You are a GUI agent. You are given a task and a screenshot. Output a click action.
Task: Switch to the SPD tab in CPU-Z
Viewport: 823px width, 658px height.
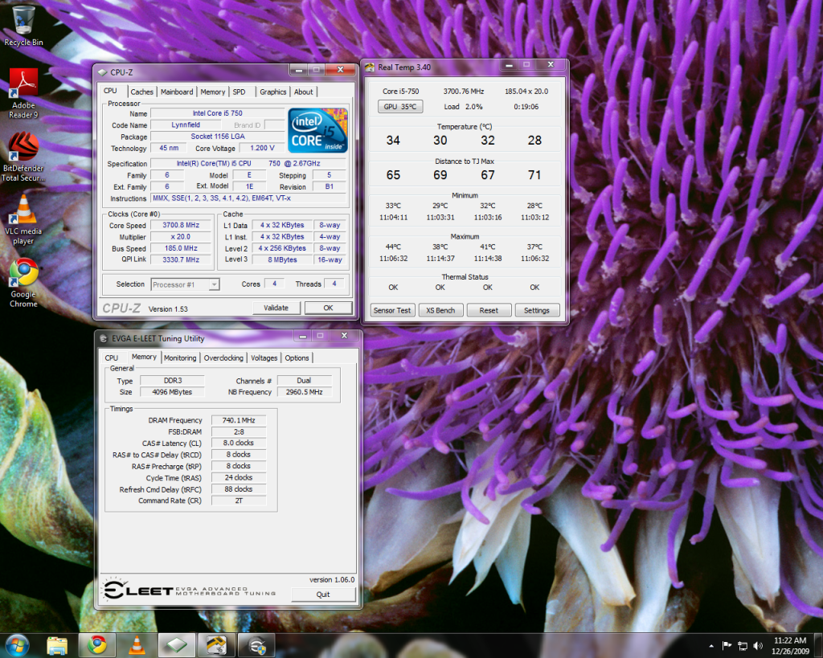click(241, 92)
